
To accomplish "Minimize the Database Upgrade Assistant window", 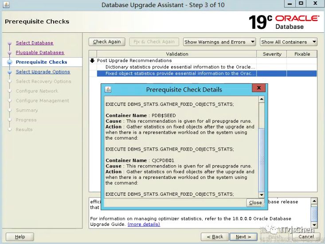I will click(x=290, y=4).
